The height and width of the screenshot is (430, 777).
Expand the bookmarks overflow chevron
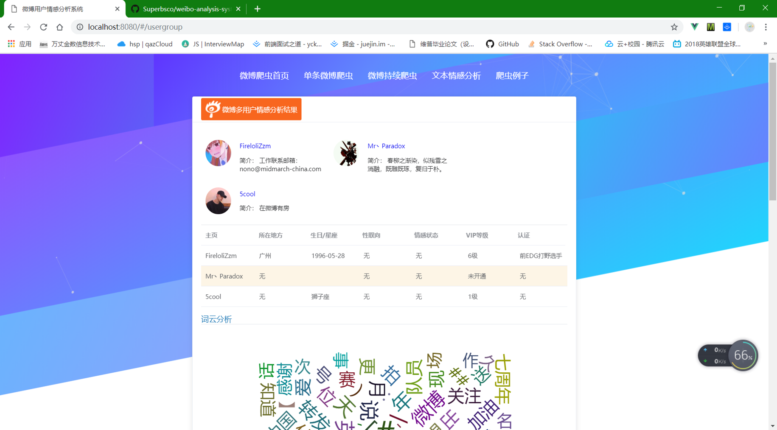(x=765, y=44)
